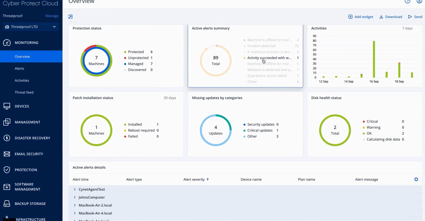Click the Manage link

point(52,16)
